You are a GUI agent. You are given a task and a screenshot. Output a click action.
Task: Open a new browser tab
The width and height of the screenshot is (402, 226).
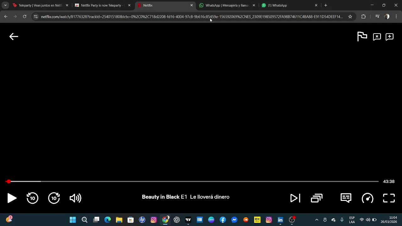(326, 5)
